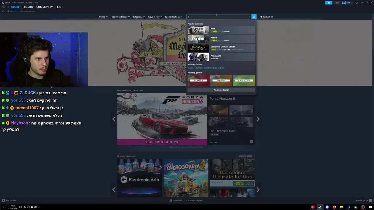Click the Add a Game label
Image resolution: width=374 pixels, height=210 pixels.
(11, 200)
